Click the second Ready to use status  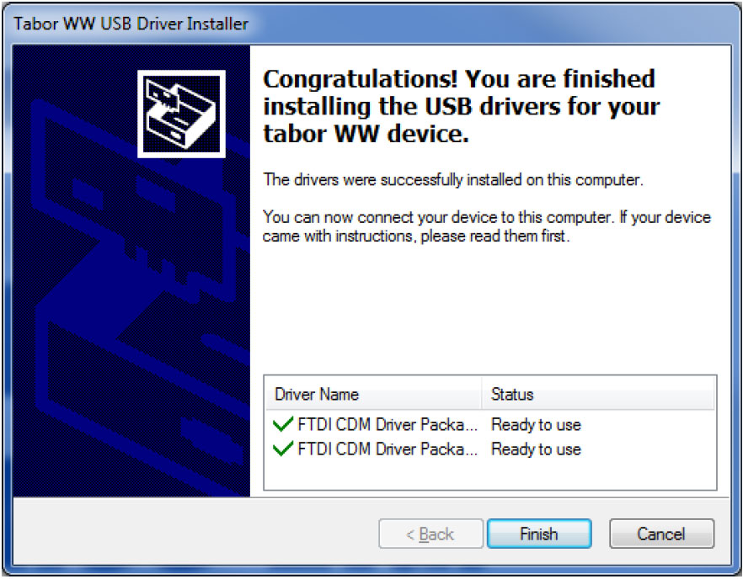536,449
